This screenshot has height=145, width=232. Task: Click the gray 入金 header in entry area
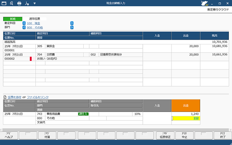tap(157, 106)
